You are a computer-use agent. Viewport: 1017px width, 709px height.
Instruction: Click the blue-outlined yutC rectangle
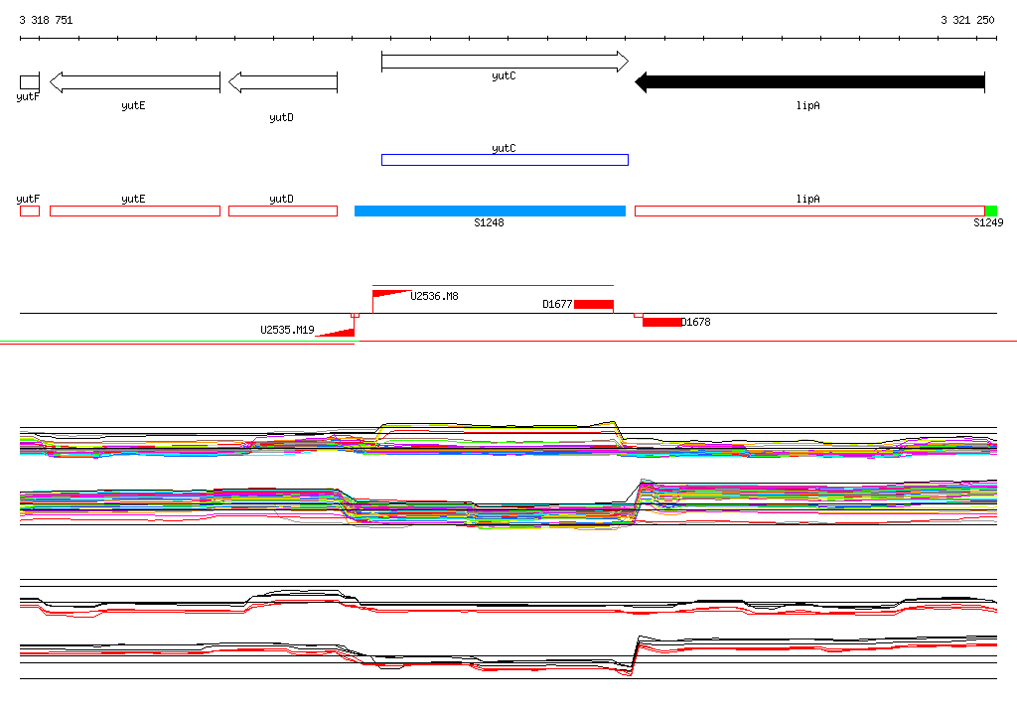(505, 160)
